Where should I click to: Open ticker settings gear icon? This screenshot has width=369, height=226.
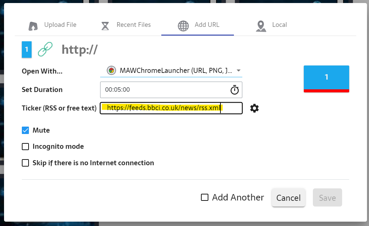[254, 108]
